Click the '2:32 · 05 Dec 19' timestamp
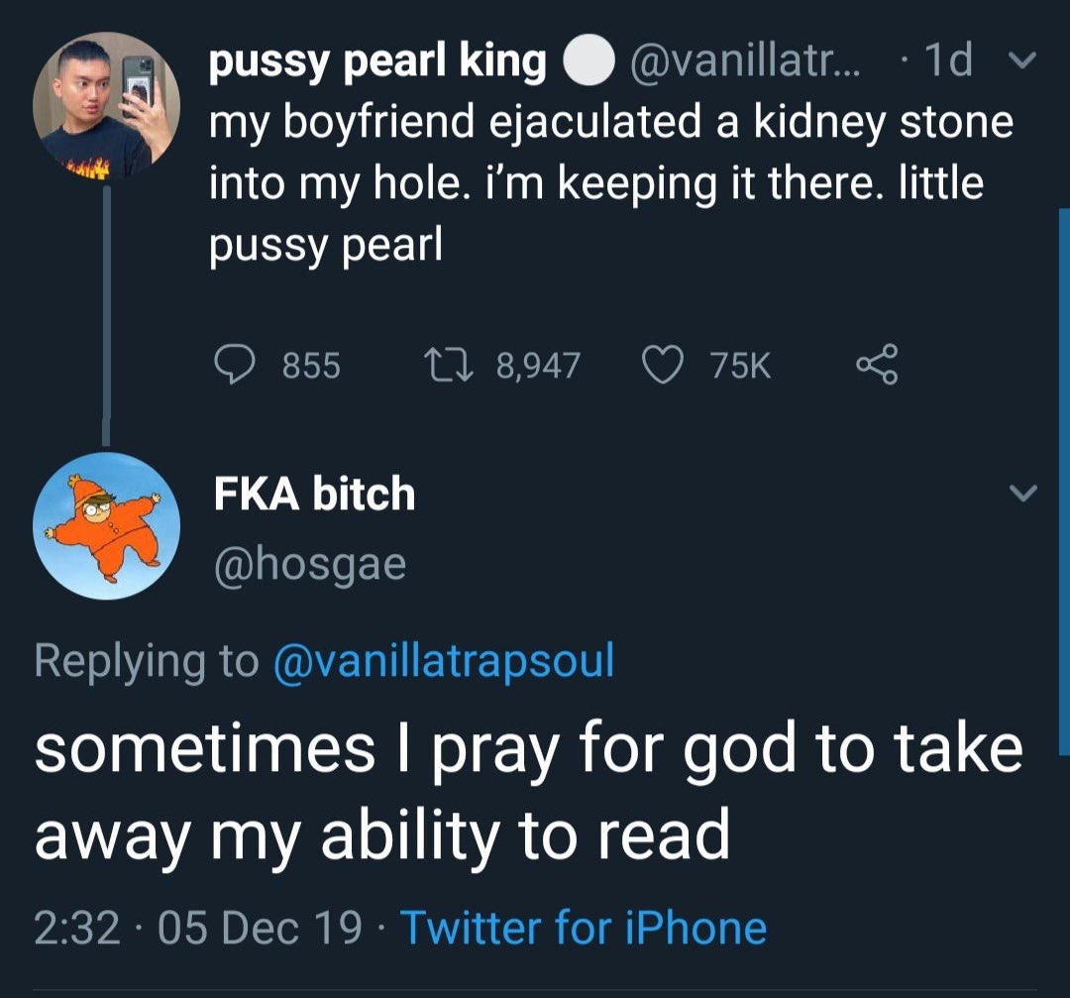 coord(197,929)
